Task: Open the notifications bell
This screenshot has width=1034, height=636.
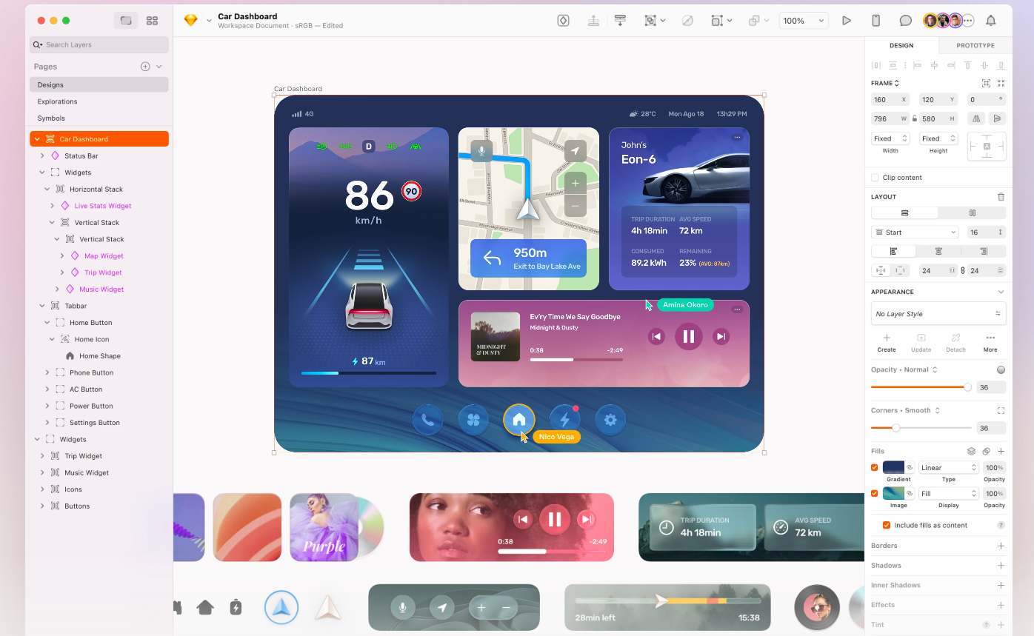Action: (990, 21)
